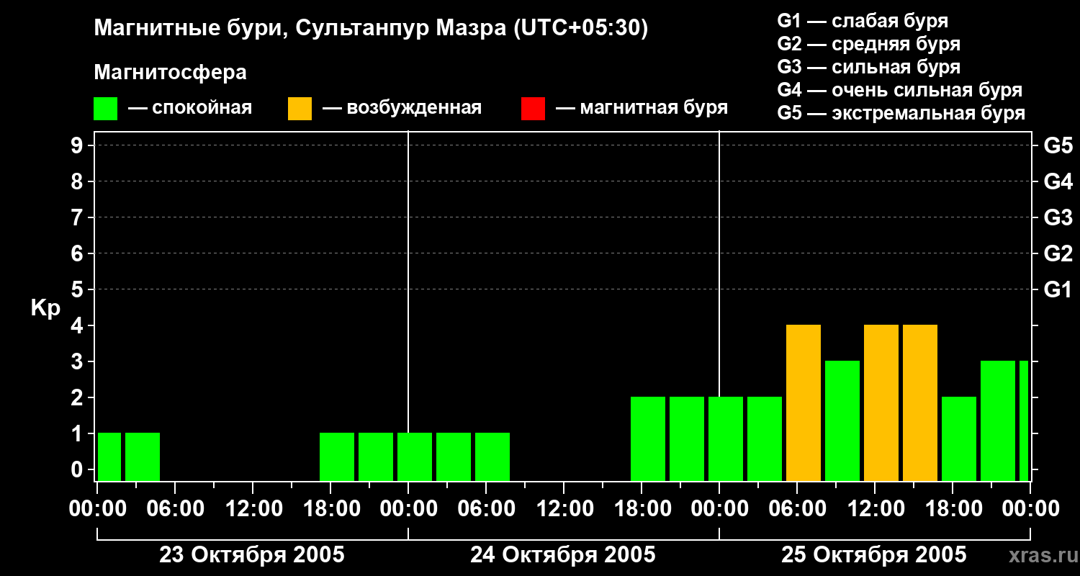Click the last orange bar on 25 October
The image size is (1080, 576).
point(920,402)
